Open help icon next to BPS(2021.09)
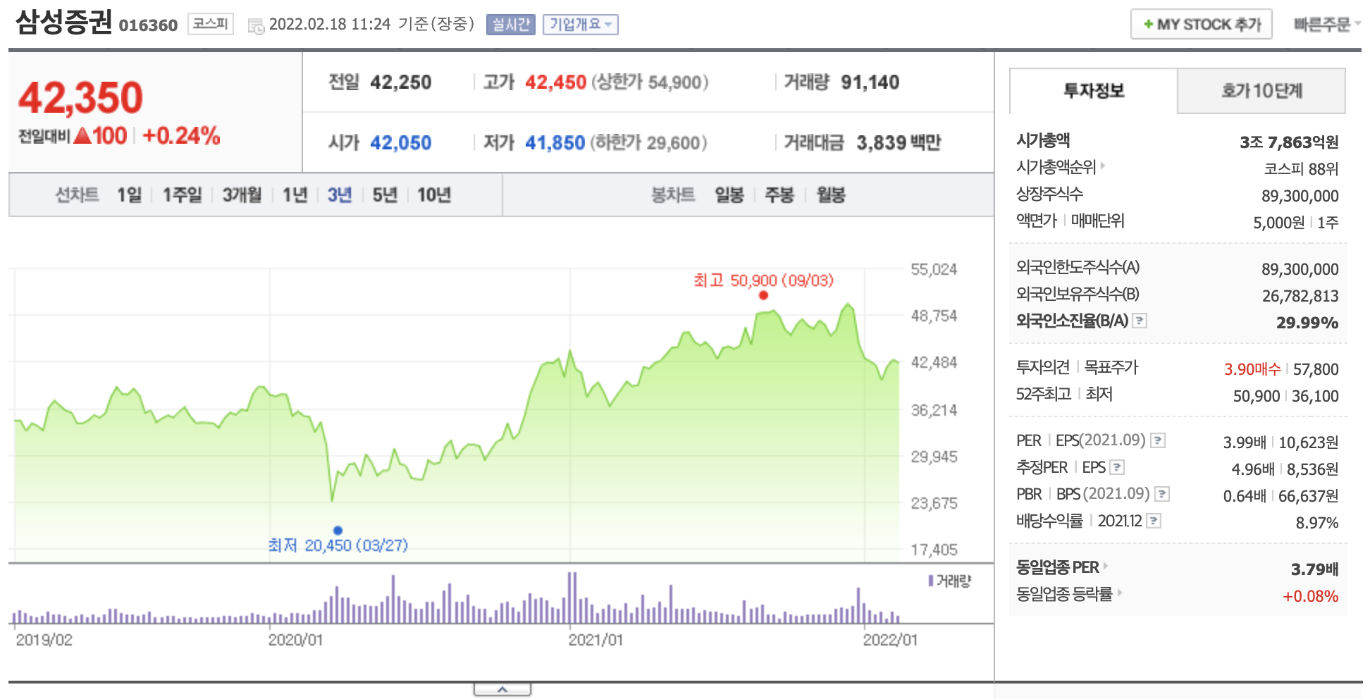This screenshot has height=699, width=1370. 1162,494
